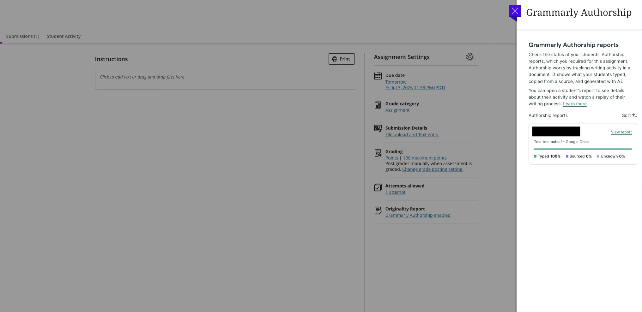
Task: Click the Typed 100% legend swatch
Action: (535, 156)
